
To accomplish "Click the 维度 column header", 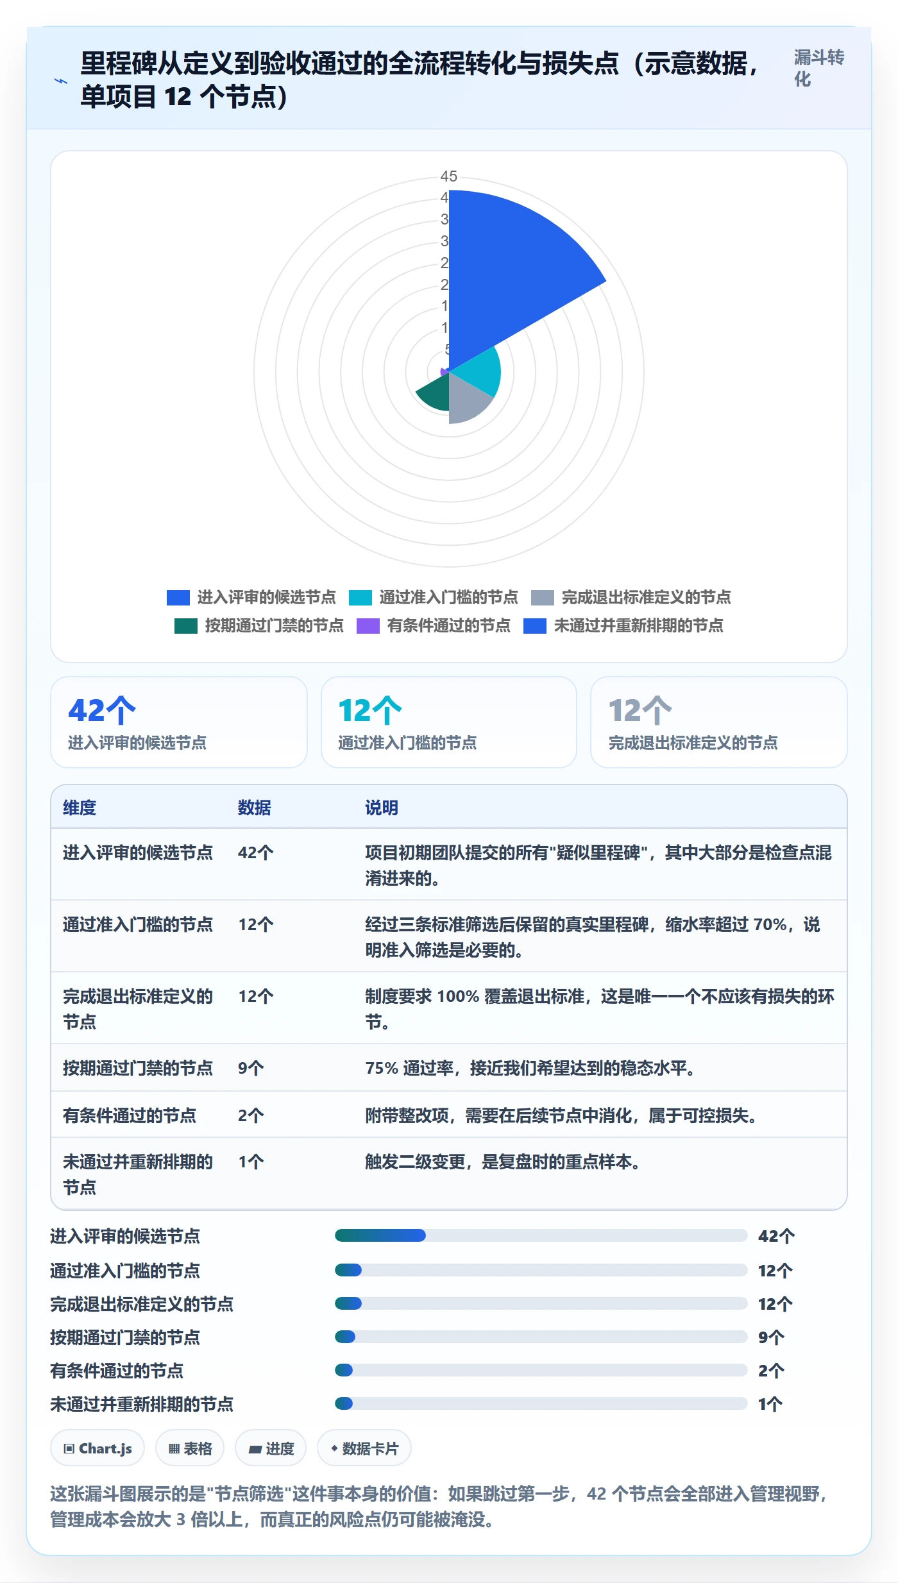I will point(80,808).
